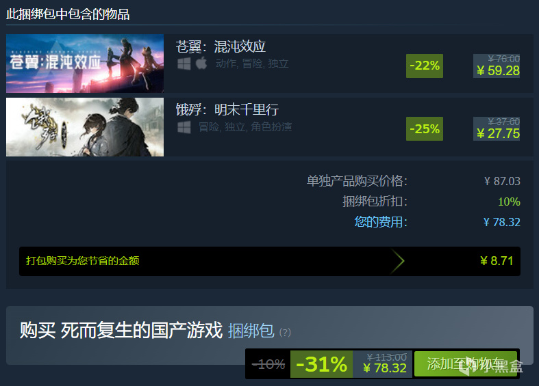Click 打包购买为您节省的金额 savings bar
The height and width of the screenshot is (386, 539).
270,261
